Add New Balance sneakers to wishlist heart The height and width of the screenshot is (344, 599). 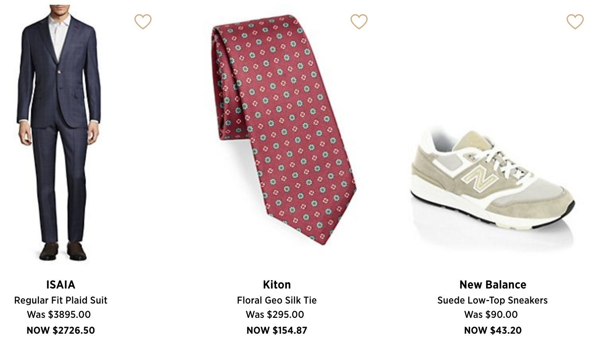point(575,22)
